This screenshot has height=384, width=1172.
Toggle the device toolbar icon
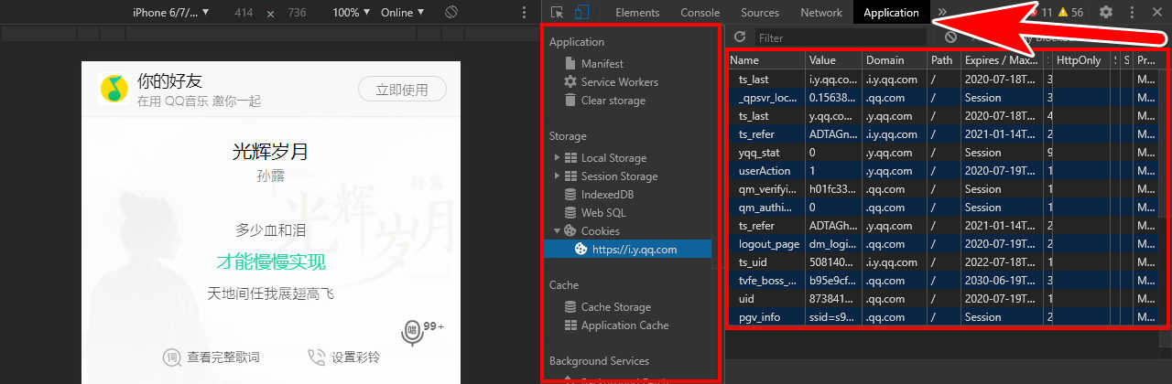pos(581,13)
